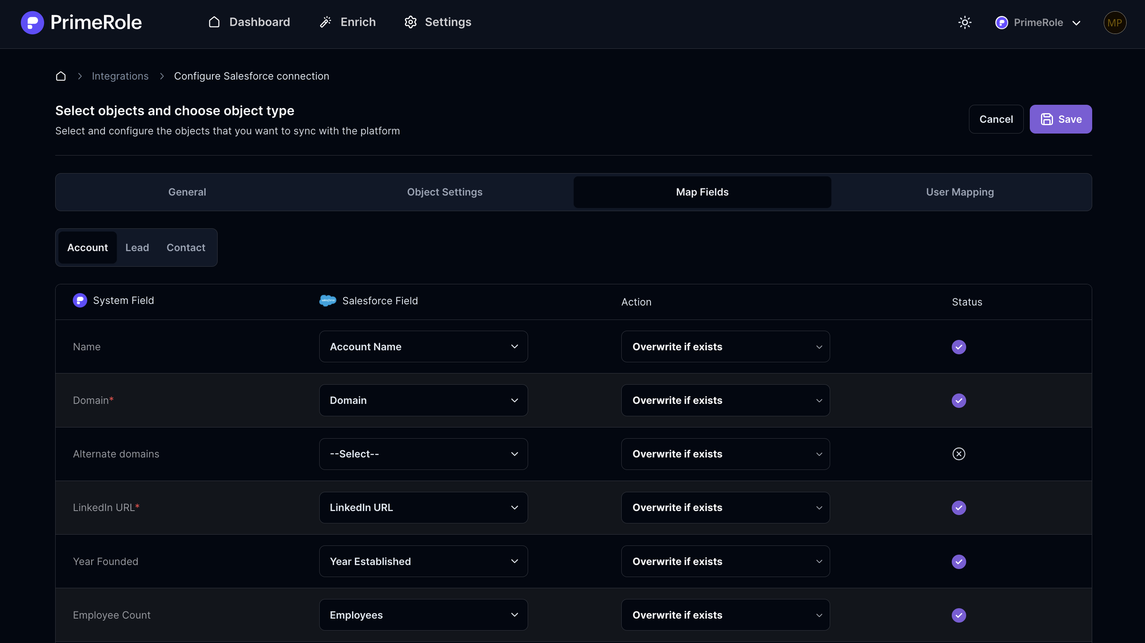
Task: Open the Enrich page
Action: click(348, 22)
